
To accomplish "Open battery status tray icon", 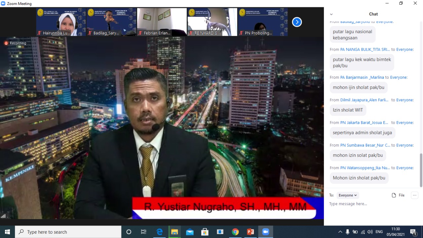I will coord(355,232).
